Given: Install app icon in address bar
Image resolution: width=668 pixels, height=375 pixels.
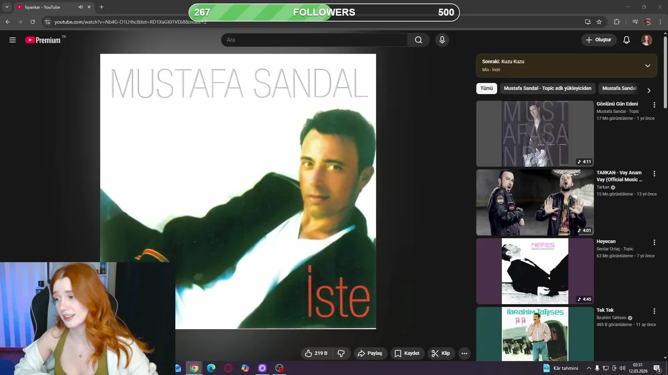Looking at the screenshot, I should click(588, 22).
